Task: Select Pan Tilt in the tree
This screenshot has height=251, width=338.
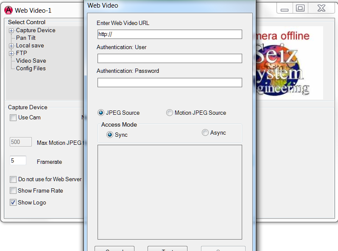Action: (x=25, y=38)
